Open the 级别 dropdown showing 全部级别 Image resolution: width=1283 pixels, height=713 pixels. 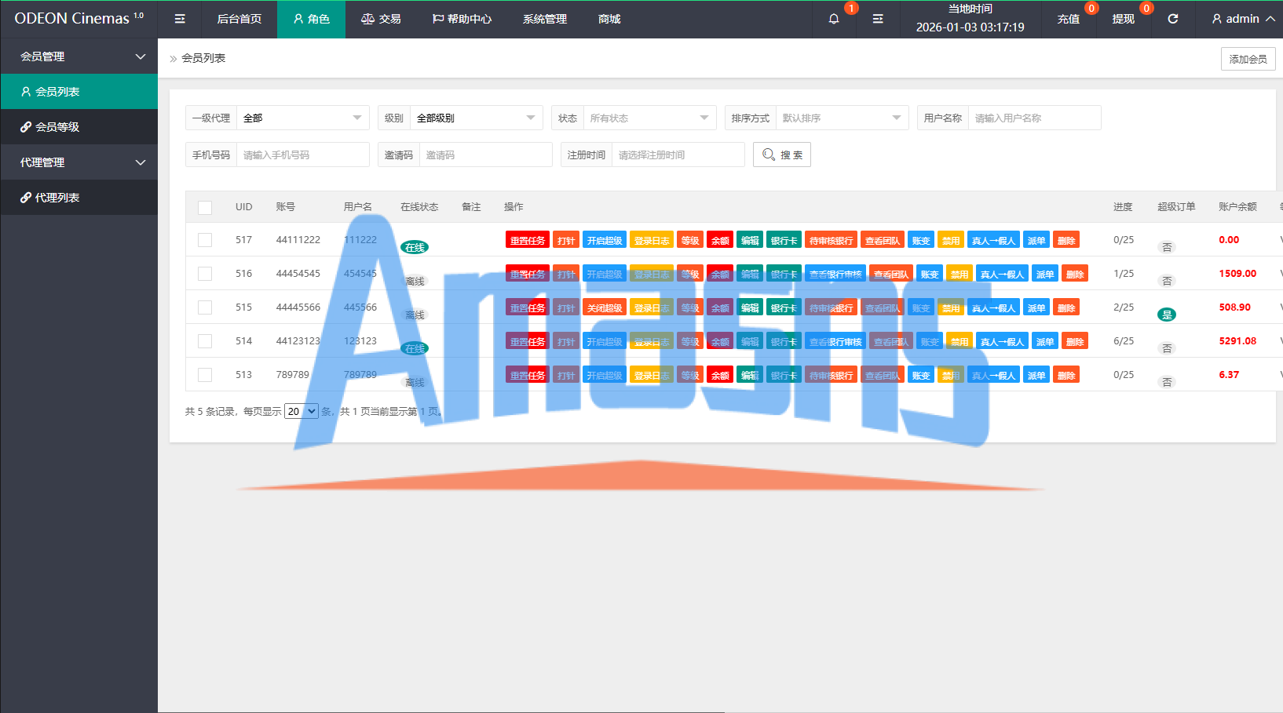click(x=477, y=118)
